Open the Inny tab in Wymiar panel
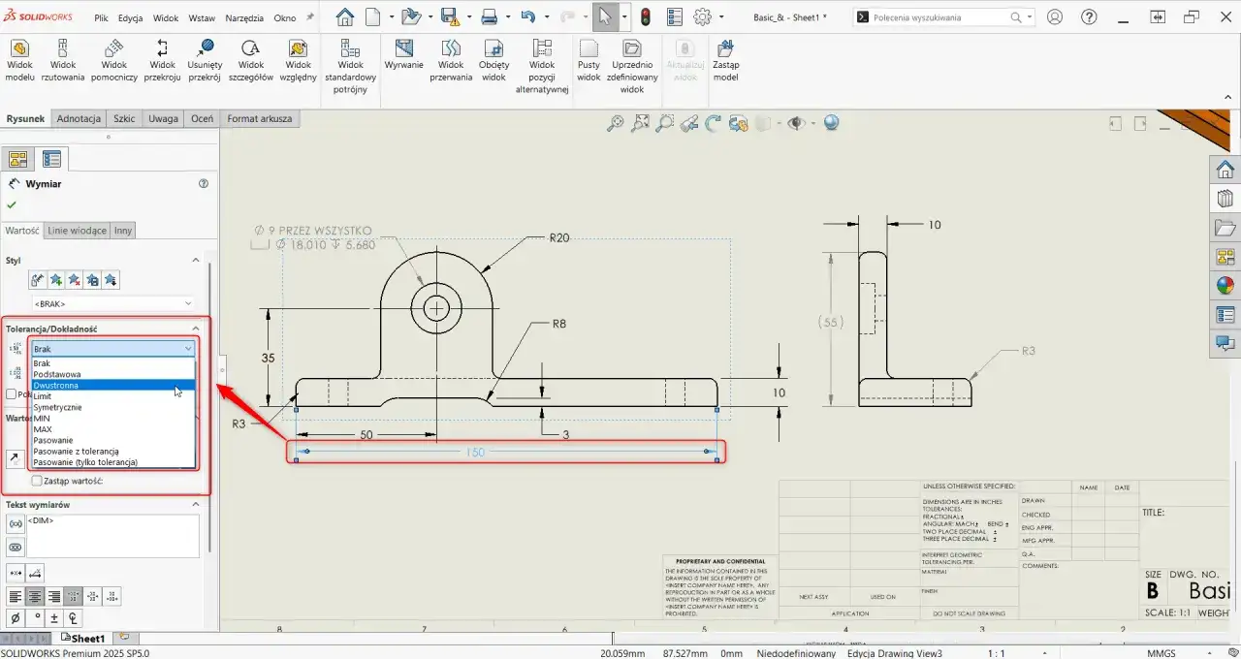Image resolution: width=1241 pixels, height=659 pixels. (123, 231)
